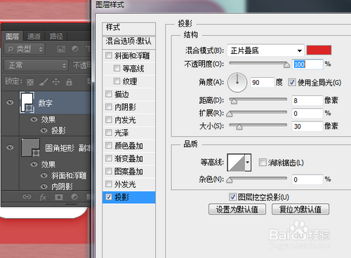Click the 大小 input field showing 30
Screen dimensions: 351x258
(307, 126)
